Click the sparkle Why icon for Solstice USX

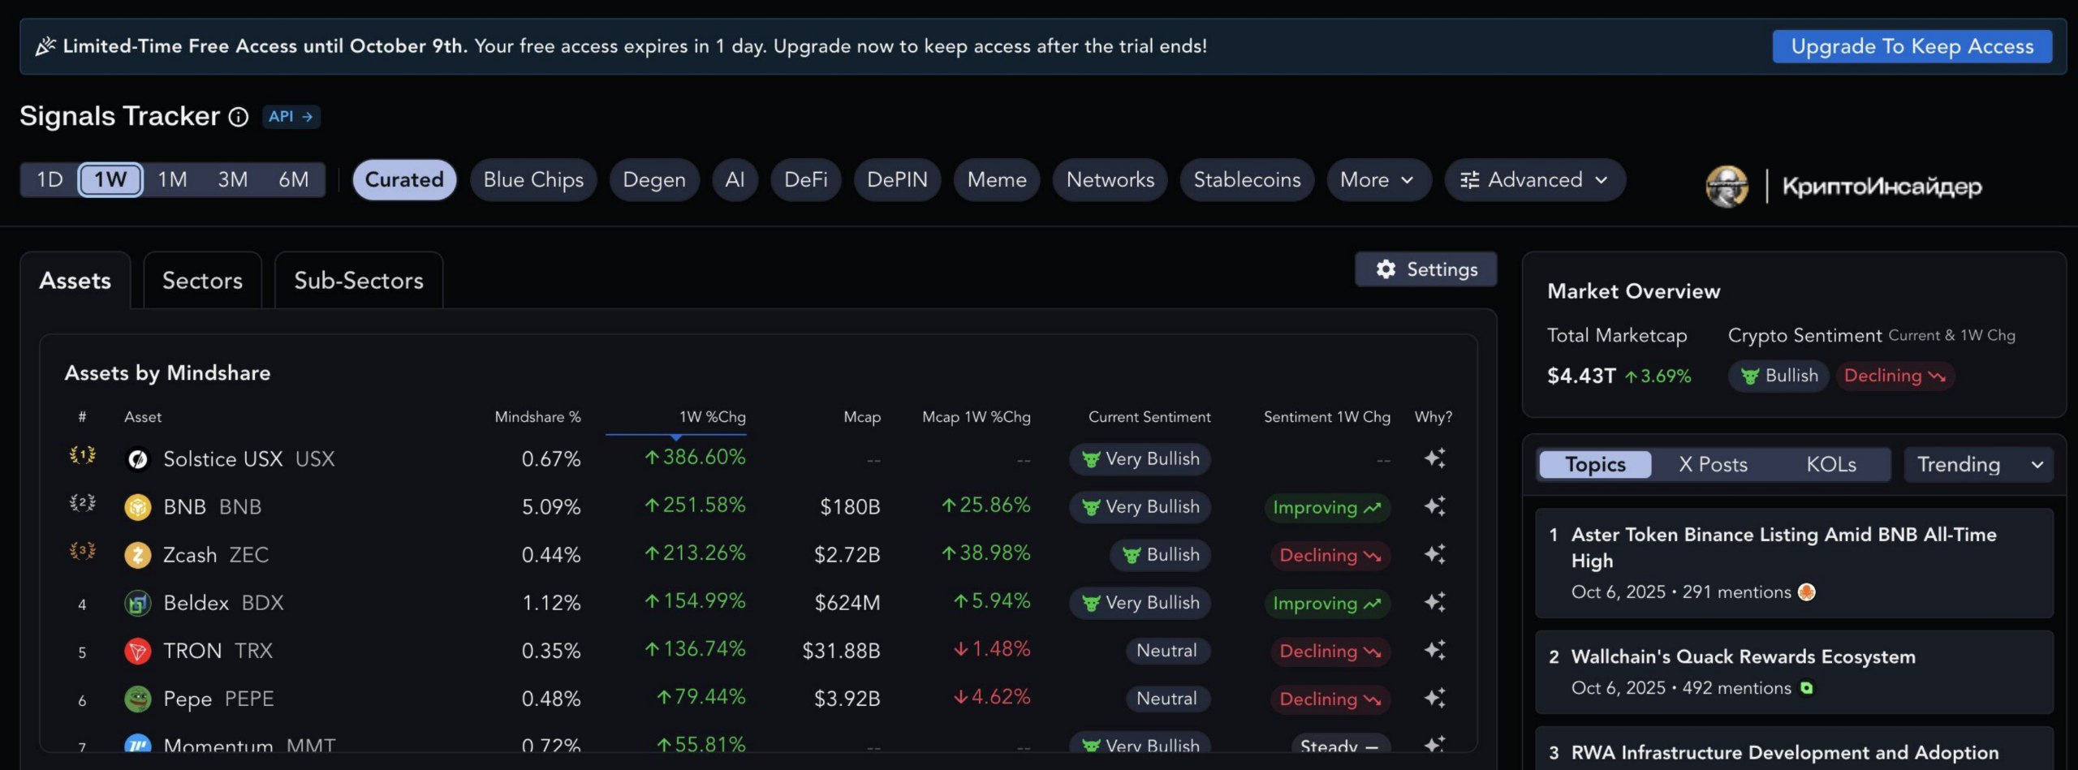pos(1434,458)
